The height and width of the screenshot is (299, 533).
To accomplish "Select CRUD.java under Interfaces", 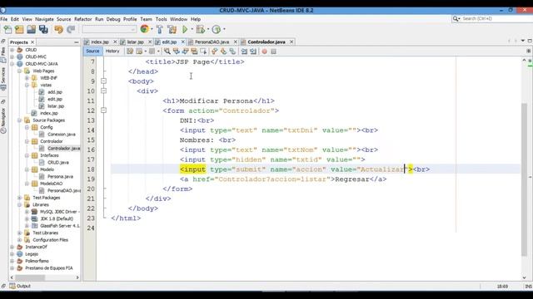I will pyautogui.click(x=57, y=163).
